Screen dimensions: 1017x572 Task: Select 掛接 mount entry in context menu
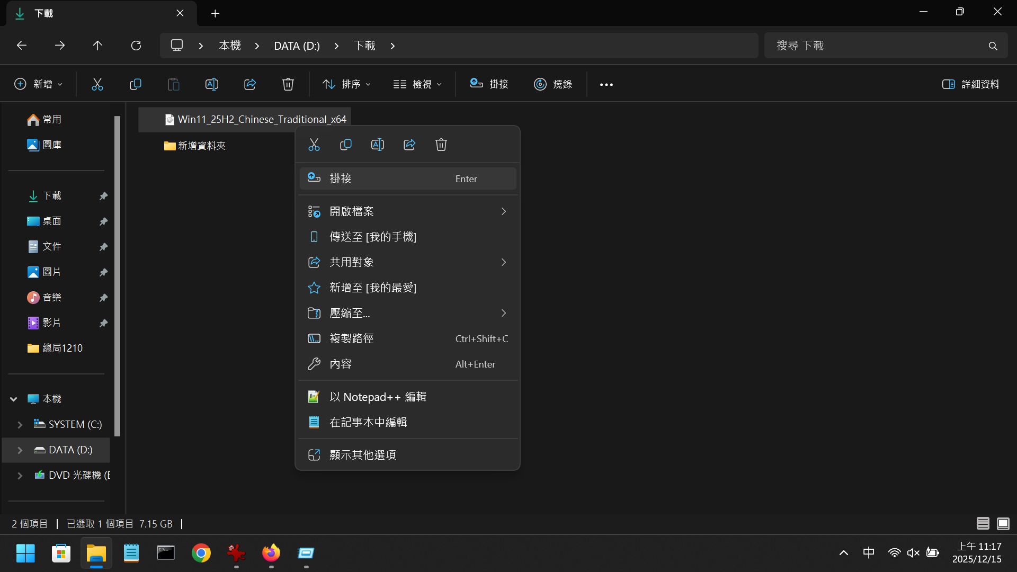pyautogui.click(x=408, y=178)
